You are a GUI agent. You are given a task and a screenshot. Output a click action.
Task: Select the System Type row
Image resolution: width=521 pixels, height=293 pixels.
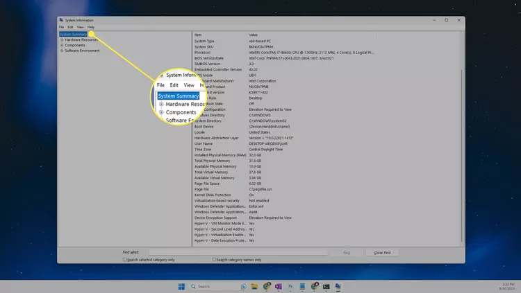(327, 41)
